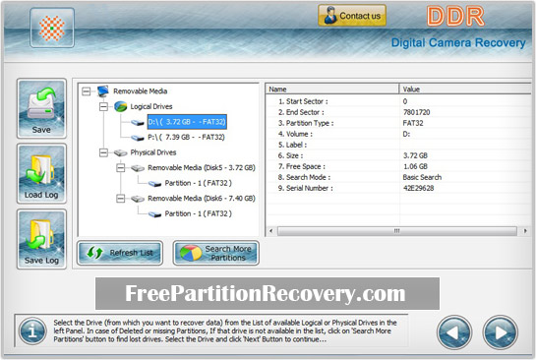Viewport: 536px width, 360px height.
Task: Collapse the Removable Media root node
Action: pyautogui.click(x=87, y=91)
